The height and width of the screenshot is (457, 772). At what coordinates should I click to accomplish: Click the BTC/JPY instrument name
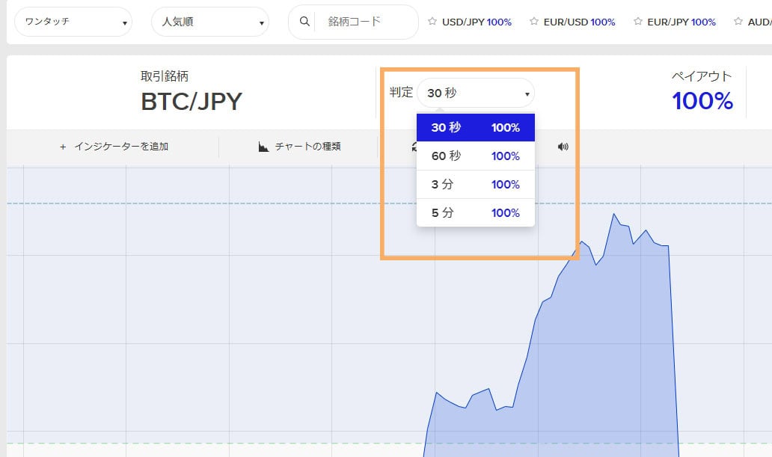click(192, 102)
